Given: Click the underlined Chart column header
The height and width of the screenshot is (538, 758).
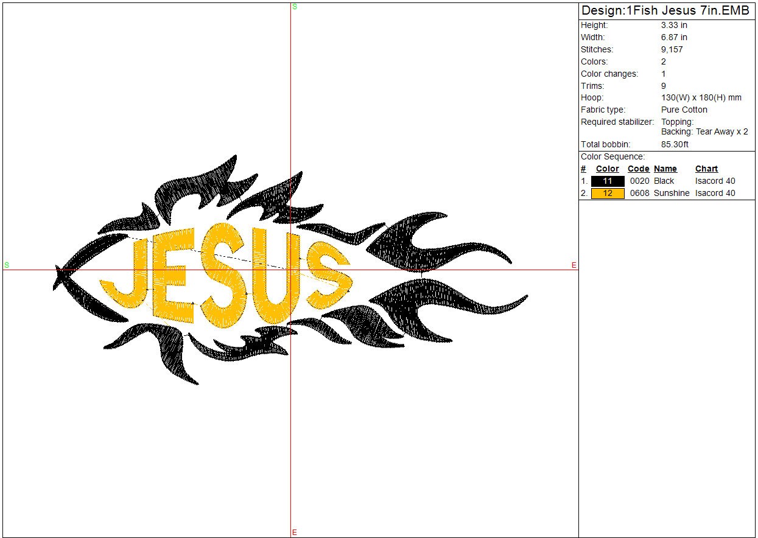Looking at the screenshot, I should [x=706, y=169].
